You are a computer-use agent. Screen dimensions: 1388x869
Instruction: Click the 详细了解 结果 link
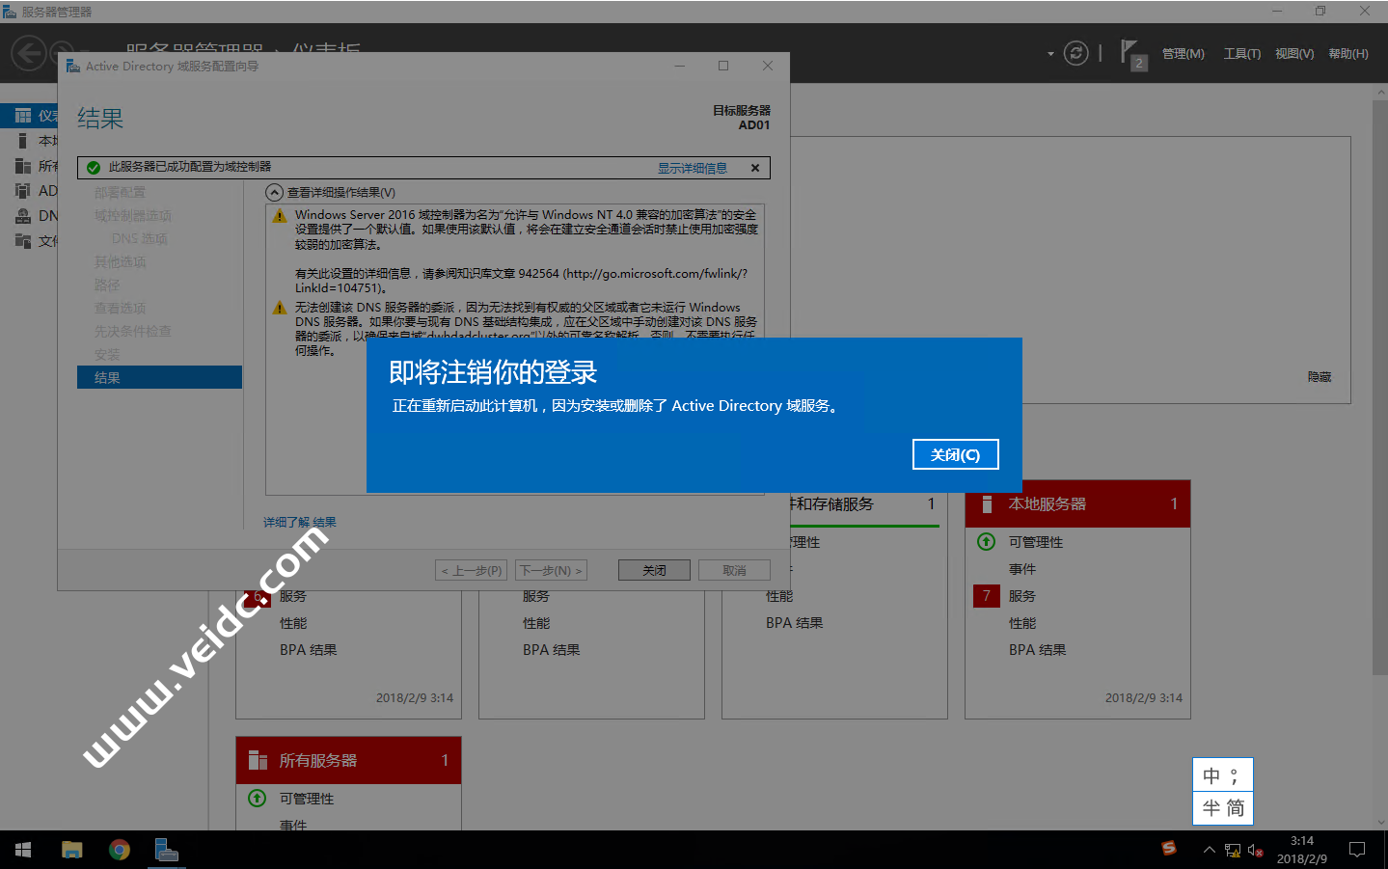tap(299, 522)
